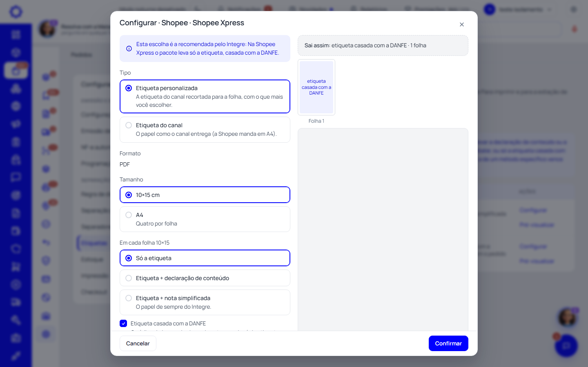The height and width of the screenshot is (367, 588).
Task: Click the Tipo section label
Action: 125,73
